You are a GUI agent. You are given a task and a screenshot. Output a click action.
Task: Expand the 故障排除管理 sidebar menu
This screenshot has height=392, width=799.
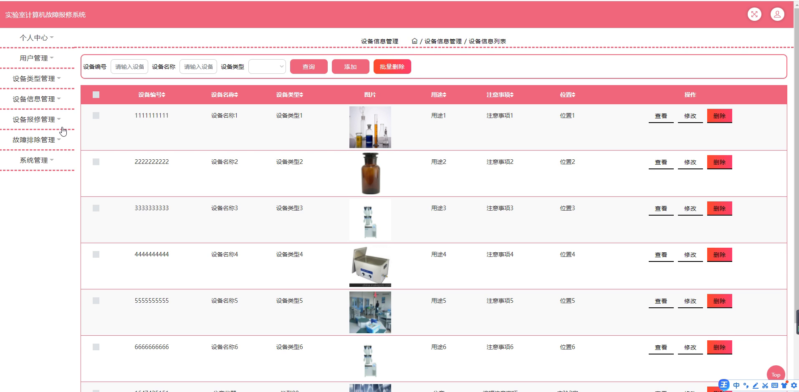37,140
